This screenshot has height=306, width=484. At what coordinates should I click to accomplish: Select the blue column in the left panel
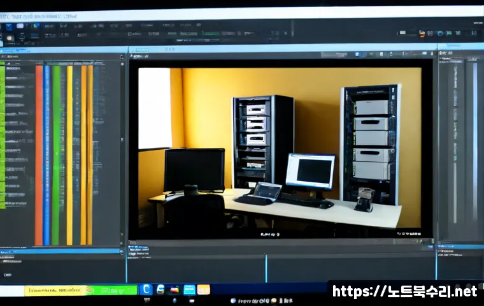click(x=46, y=155)
